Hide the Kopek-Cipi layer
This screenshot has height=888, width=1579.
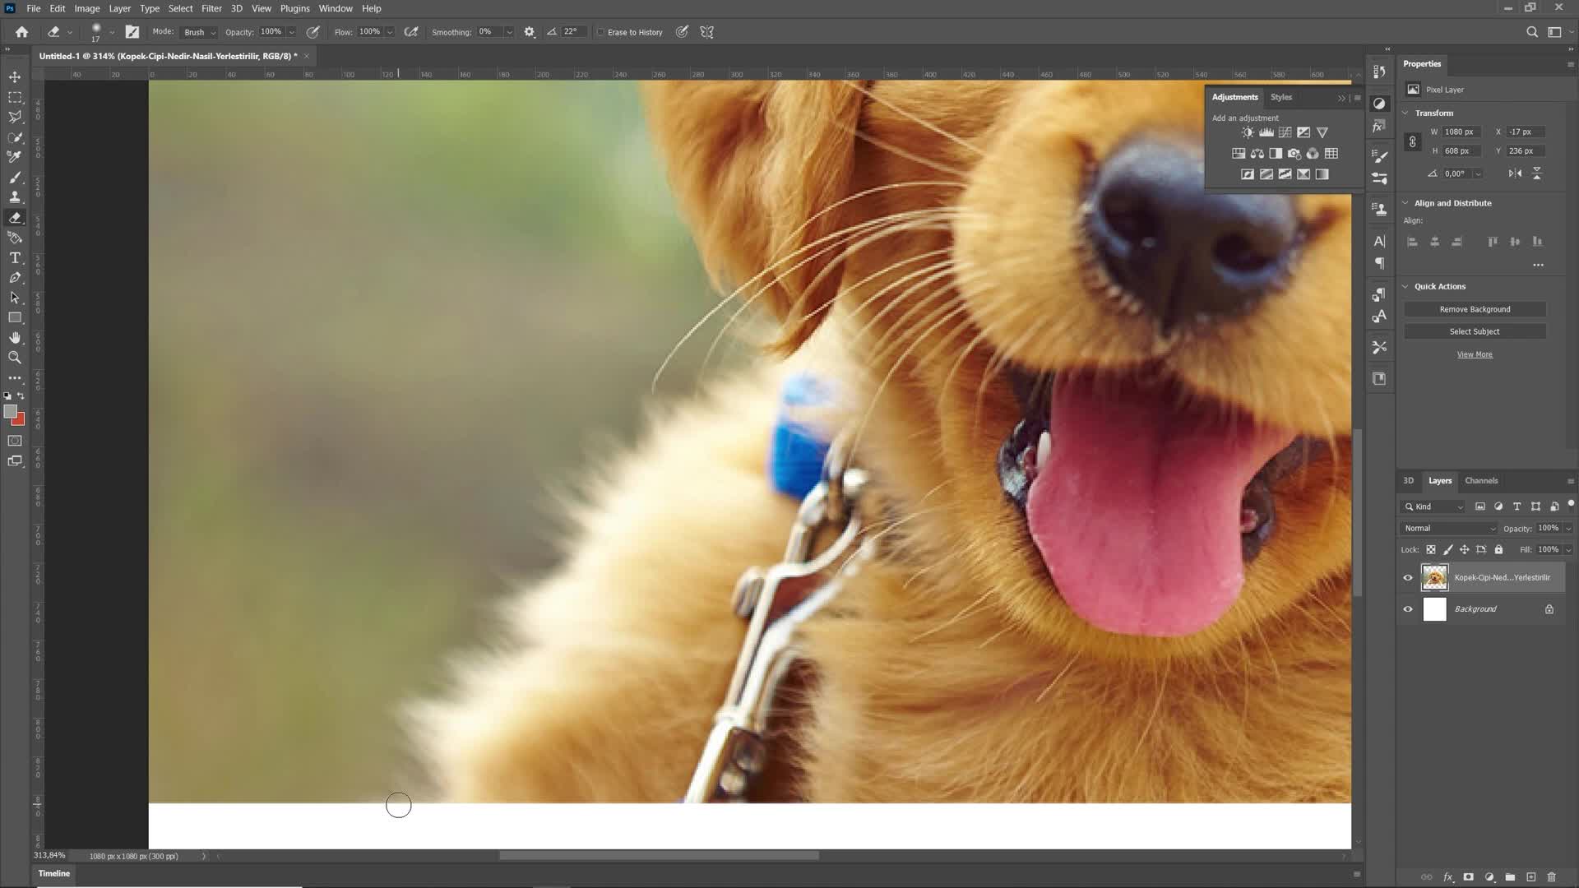1408,578
